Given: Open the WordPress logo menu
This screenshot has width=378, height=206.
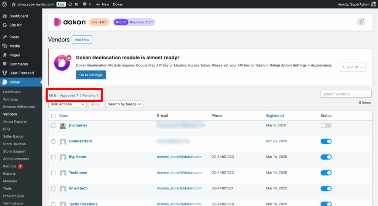Looking at the screenshot, I should click(4, 4).
